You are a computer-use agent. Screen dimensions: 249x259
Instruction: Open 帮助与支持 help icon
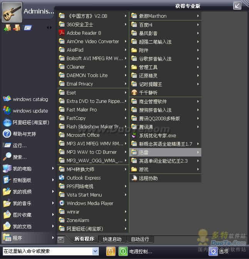[x=7, y=134]
